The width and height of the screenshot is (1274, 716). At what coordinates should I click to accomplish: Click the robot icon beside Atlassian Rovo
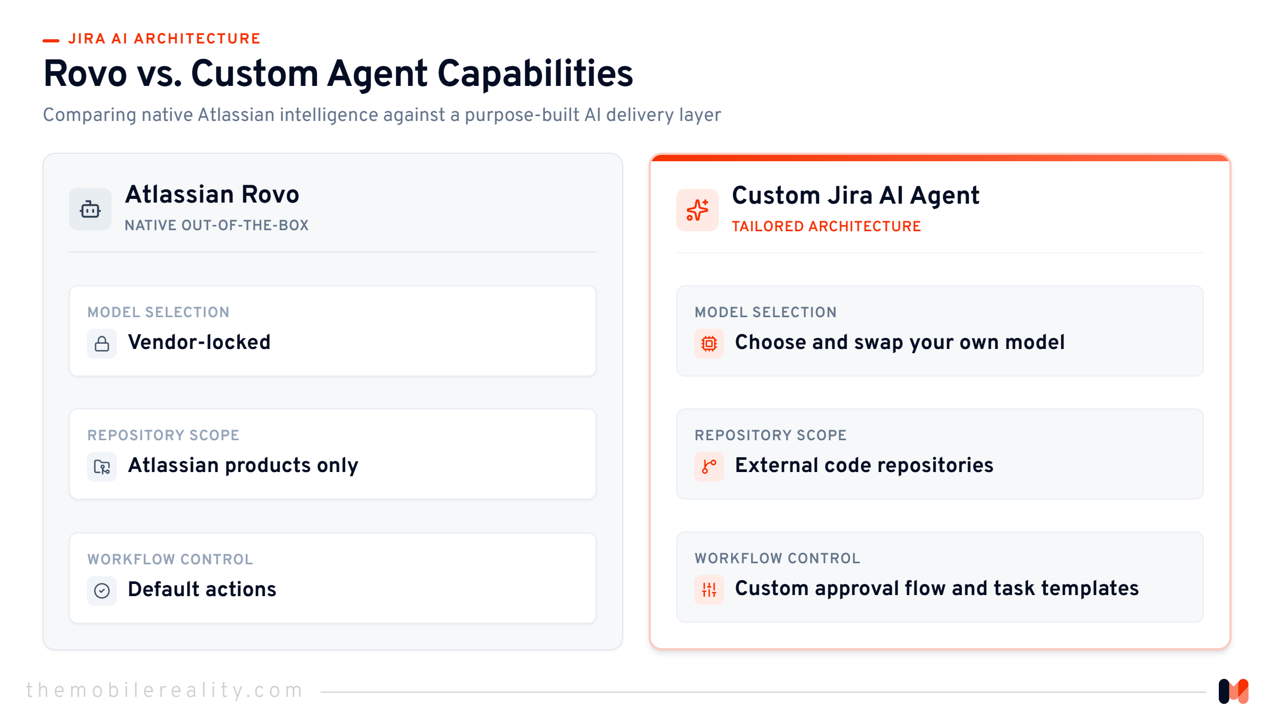[90, 209]
